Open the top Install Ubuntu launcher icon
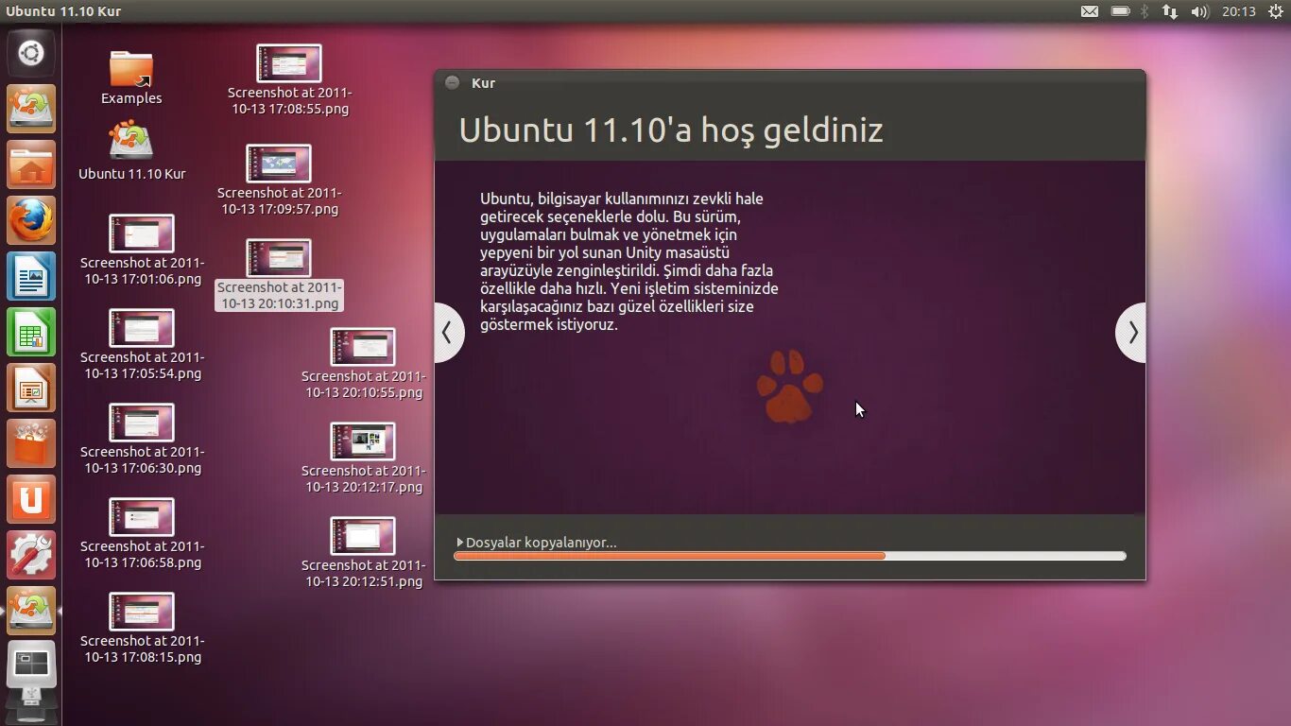1291x726 pixels. (31, 109)
